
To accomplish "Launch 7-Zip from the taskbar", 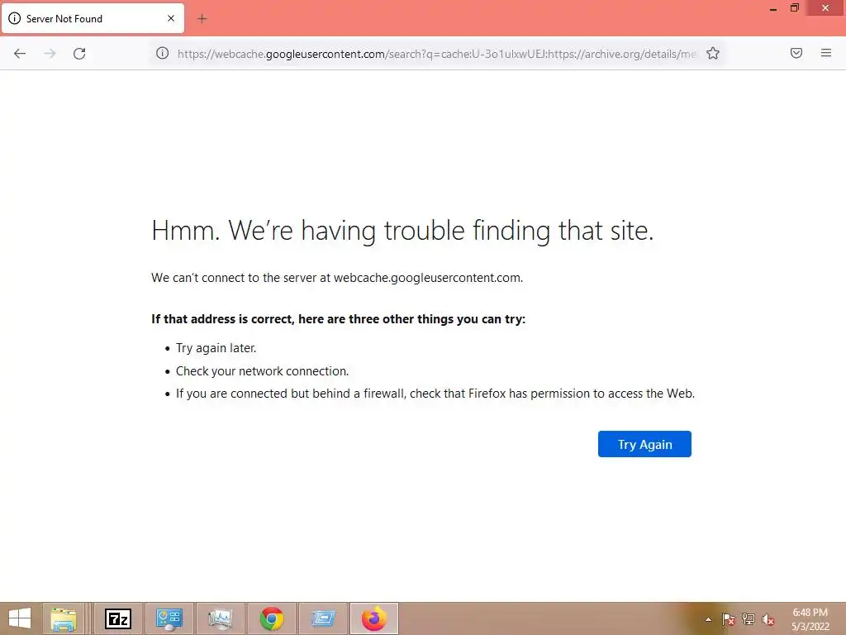I will (118, 618).
